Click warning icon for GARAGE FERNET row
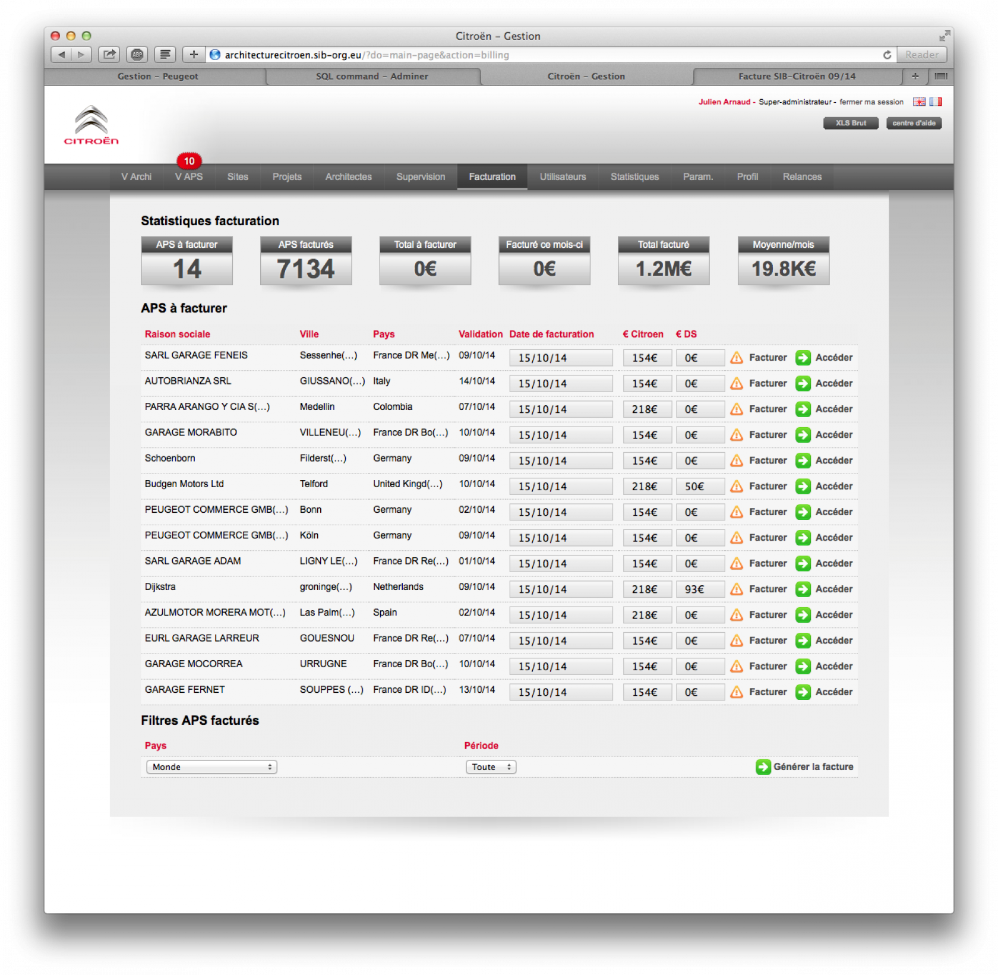The height and width of the screenshot is (975, 998). coord(737,692)
